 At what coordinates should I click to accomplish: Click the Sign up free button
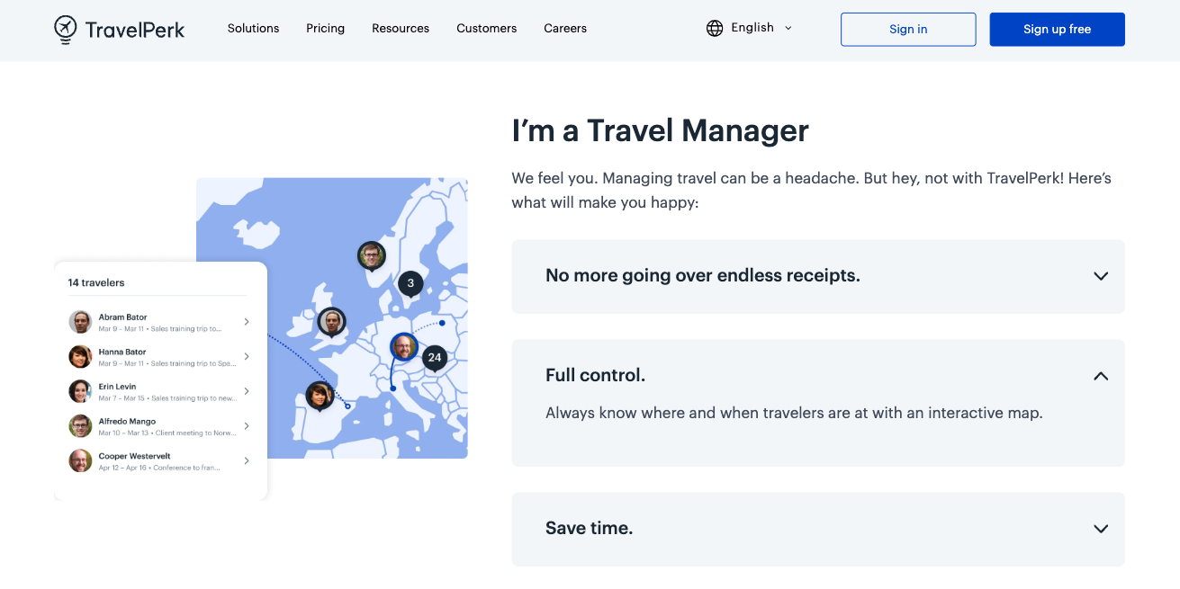[x=1057, y=30]
